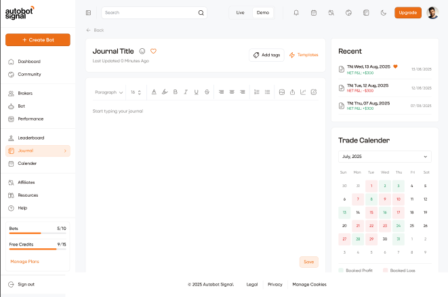Open Manage Plans link
This screenshot has height=297, width=448.
tap(24, 262)
